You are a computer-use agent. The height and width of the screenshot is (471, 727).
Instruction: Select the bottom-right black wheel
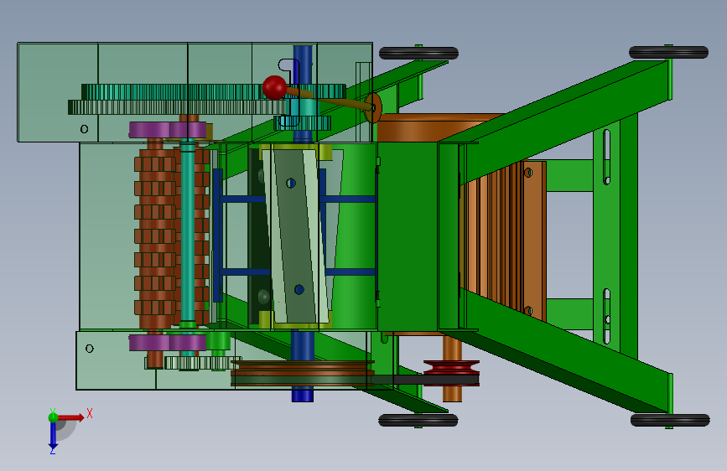point(670,421)
